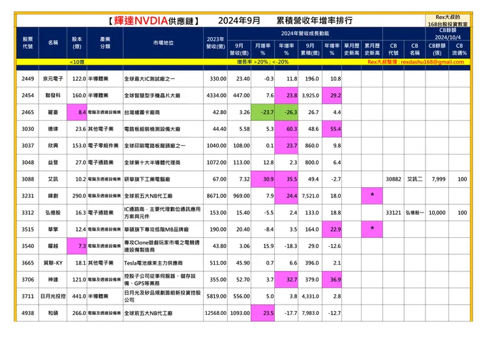
Task: Select the Tesla電池線束主力供應商 description cell
Action: click(x=163, y=263)
